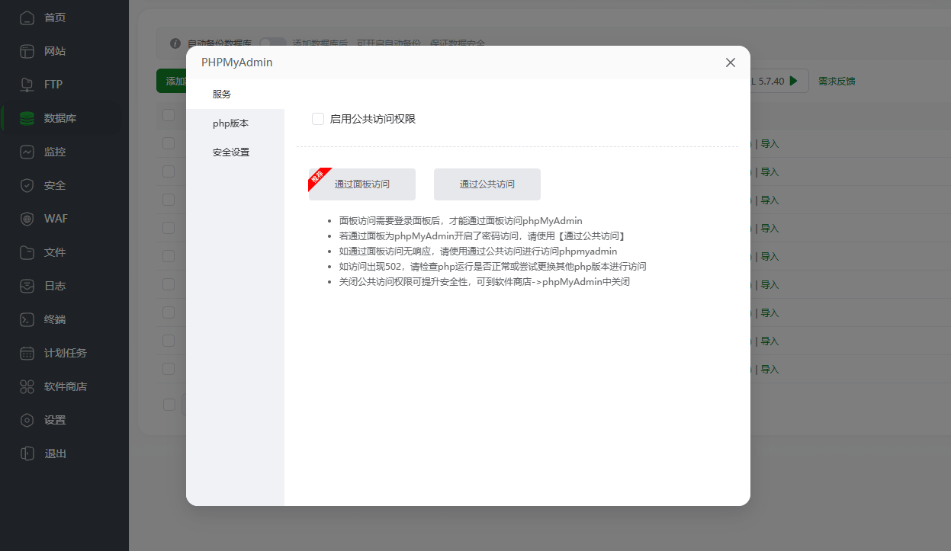Click the 安全 shield icon in sidebar
Image resolution: width=951 pixels, height=551 pixels.
pyautogui.click(x=27, y=185)
